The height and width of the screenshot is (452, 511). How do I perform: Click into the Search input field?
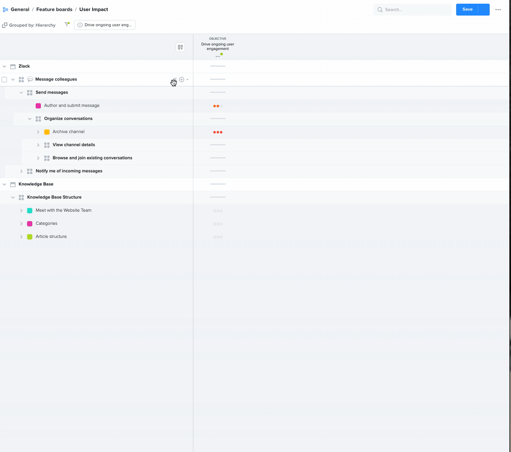(x=413, y=9)
